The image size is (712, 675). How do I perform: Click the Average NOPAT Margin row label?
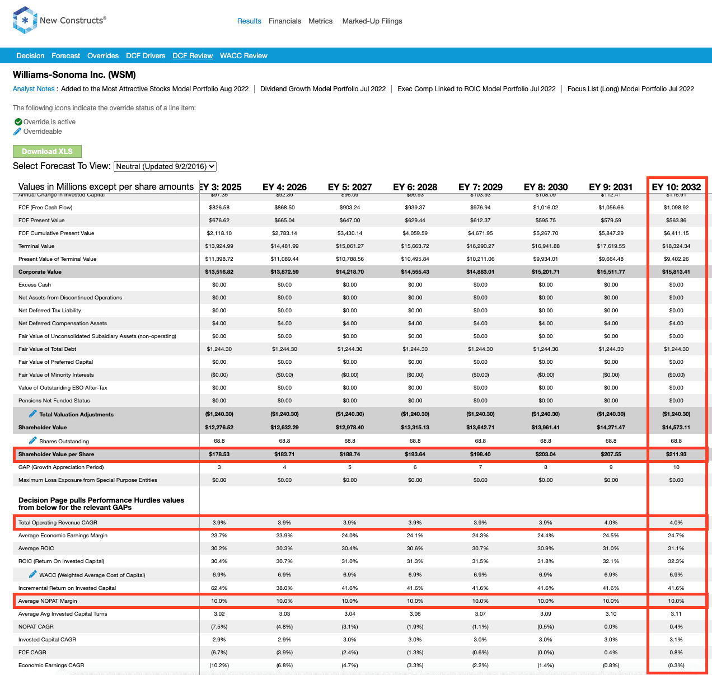pos(48,601)
